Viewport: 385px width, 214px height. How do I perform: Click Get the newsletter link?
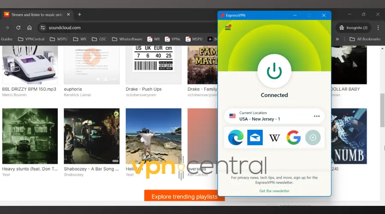(x=274, y=191)
